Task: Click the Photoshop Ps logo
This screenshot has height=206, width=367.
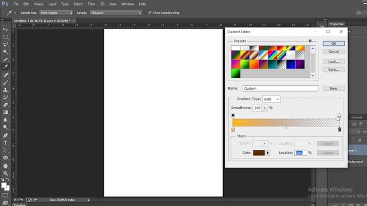Action: (x=5, y=4)
